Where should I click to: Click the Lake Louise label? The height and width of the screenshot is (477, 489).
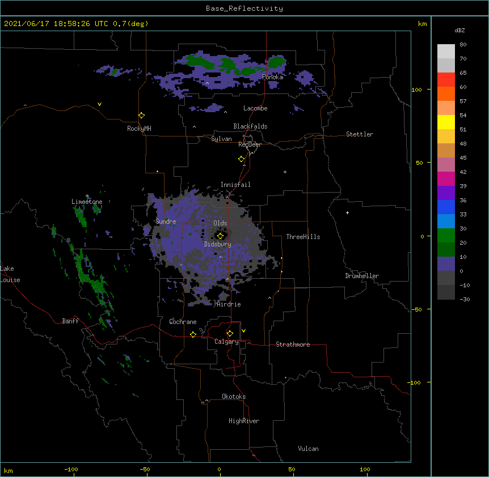[x=10, y=274]
